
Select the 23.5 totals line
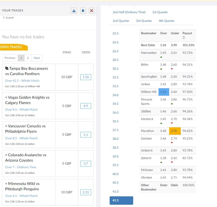click(x=115, y=33)
